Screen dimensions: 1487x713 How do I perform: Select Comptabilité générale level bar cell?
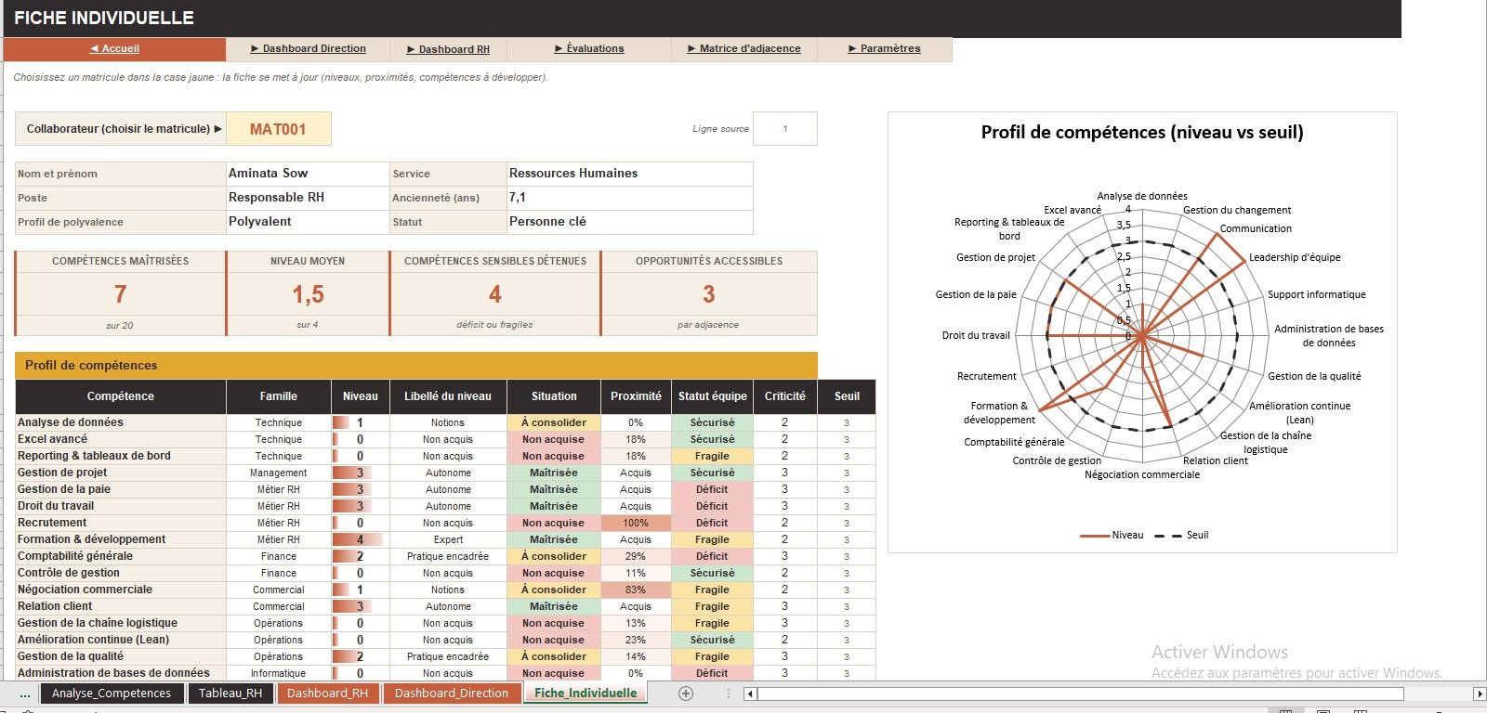[360, 556]
